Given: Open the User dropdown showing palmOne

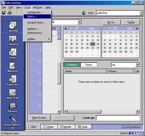Looking at the screenshot, I should pyautogui.click(x=141, y=13).
